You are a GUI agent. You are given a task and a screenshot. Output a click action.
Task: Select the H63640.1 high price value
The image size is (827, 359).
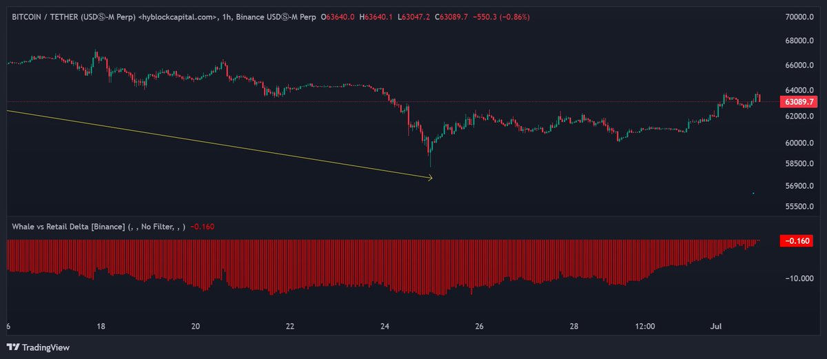tap(376, 16)
